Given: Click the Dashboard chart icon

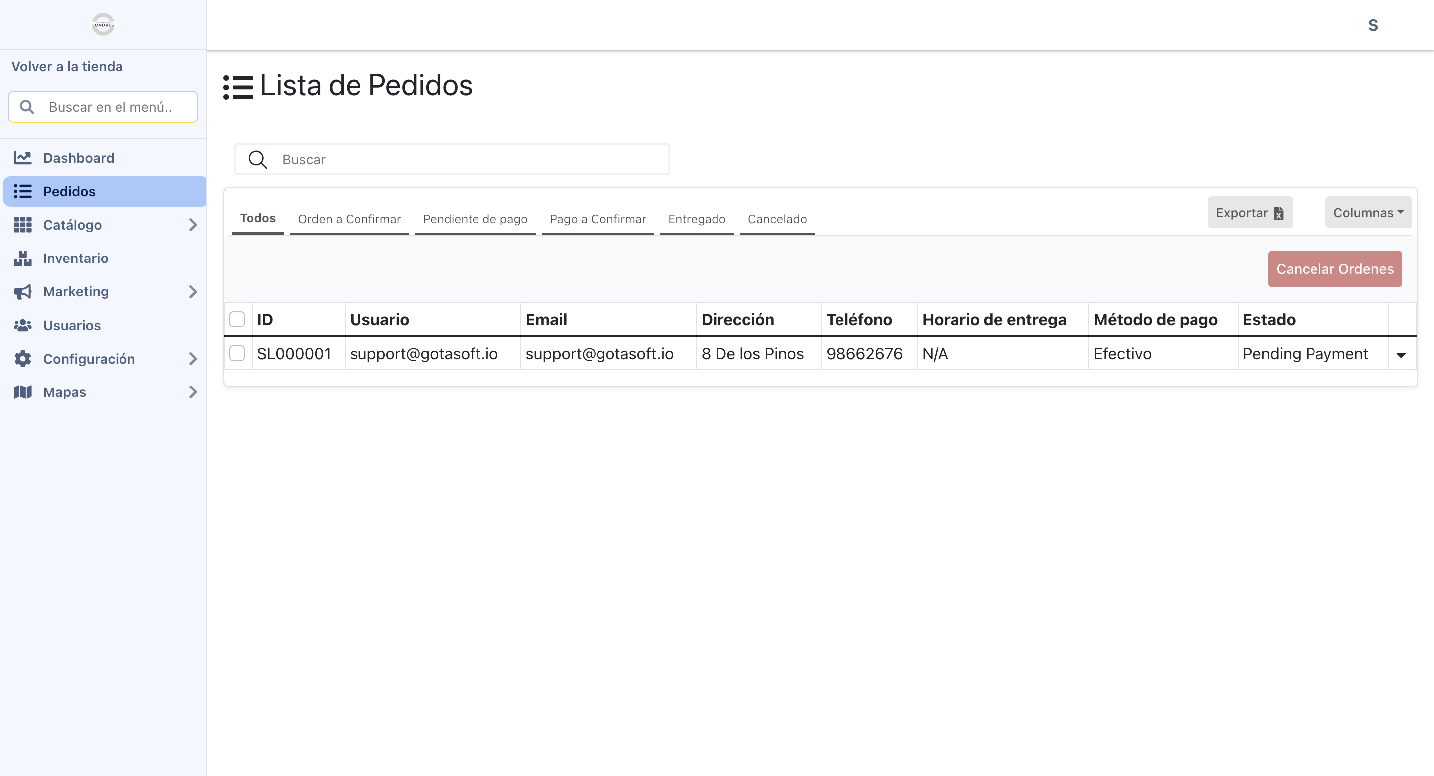Looking at the screenshot, I should click(x=23, y=158).
